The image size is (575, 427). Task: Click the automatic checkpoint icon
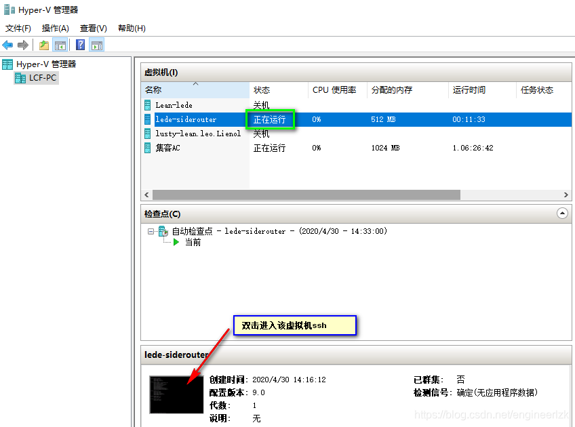click(163, 231)
